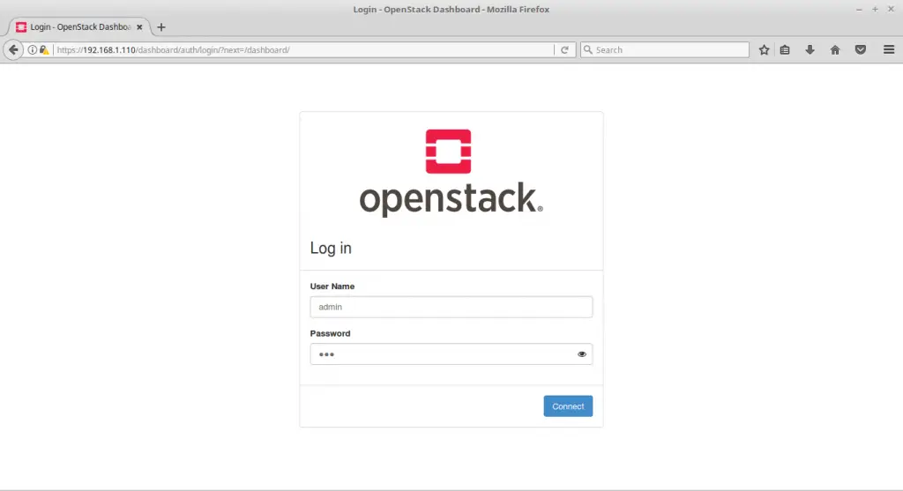Reload the page with the refresh icon
The height and width of the screenshot is (491, 903).
564,50
